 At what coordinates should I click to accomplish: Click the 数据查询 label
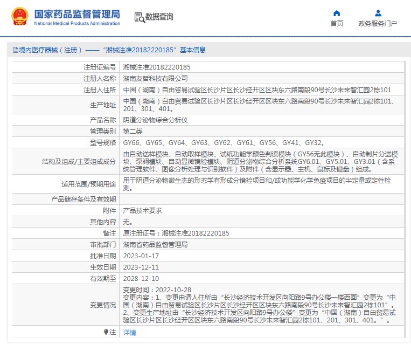click(x=159, y=17)
